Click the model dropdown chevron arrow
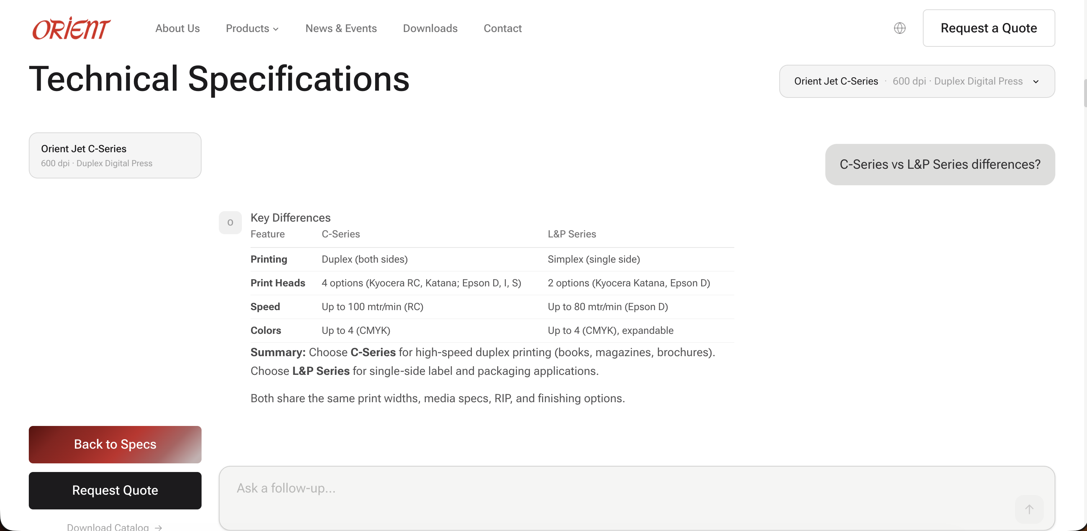The width and height of the screenshot is (1087, 531). pyautogui.click(x=1036, y=81)
